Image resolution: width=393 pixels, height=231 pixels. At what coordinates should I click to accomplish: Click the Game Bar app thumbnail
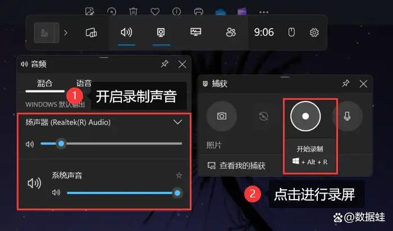click(x=47, y=32)
